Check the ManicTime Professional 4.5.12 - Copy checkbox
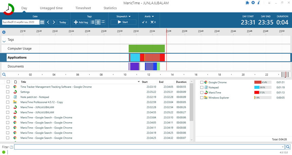Image resolution: width=292 pixels, height=155 pixels. (x=7, y=102)
